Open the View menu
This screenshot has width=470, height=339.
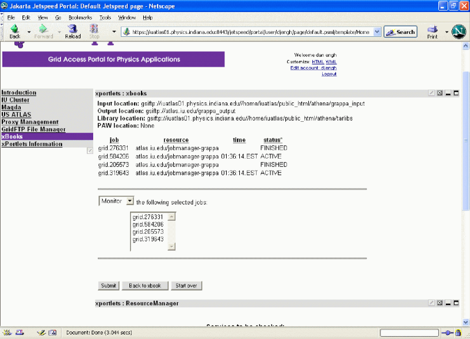click(x=43, y=17)
